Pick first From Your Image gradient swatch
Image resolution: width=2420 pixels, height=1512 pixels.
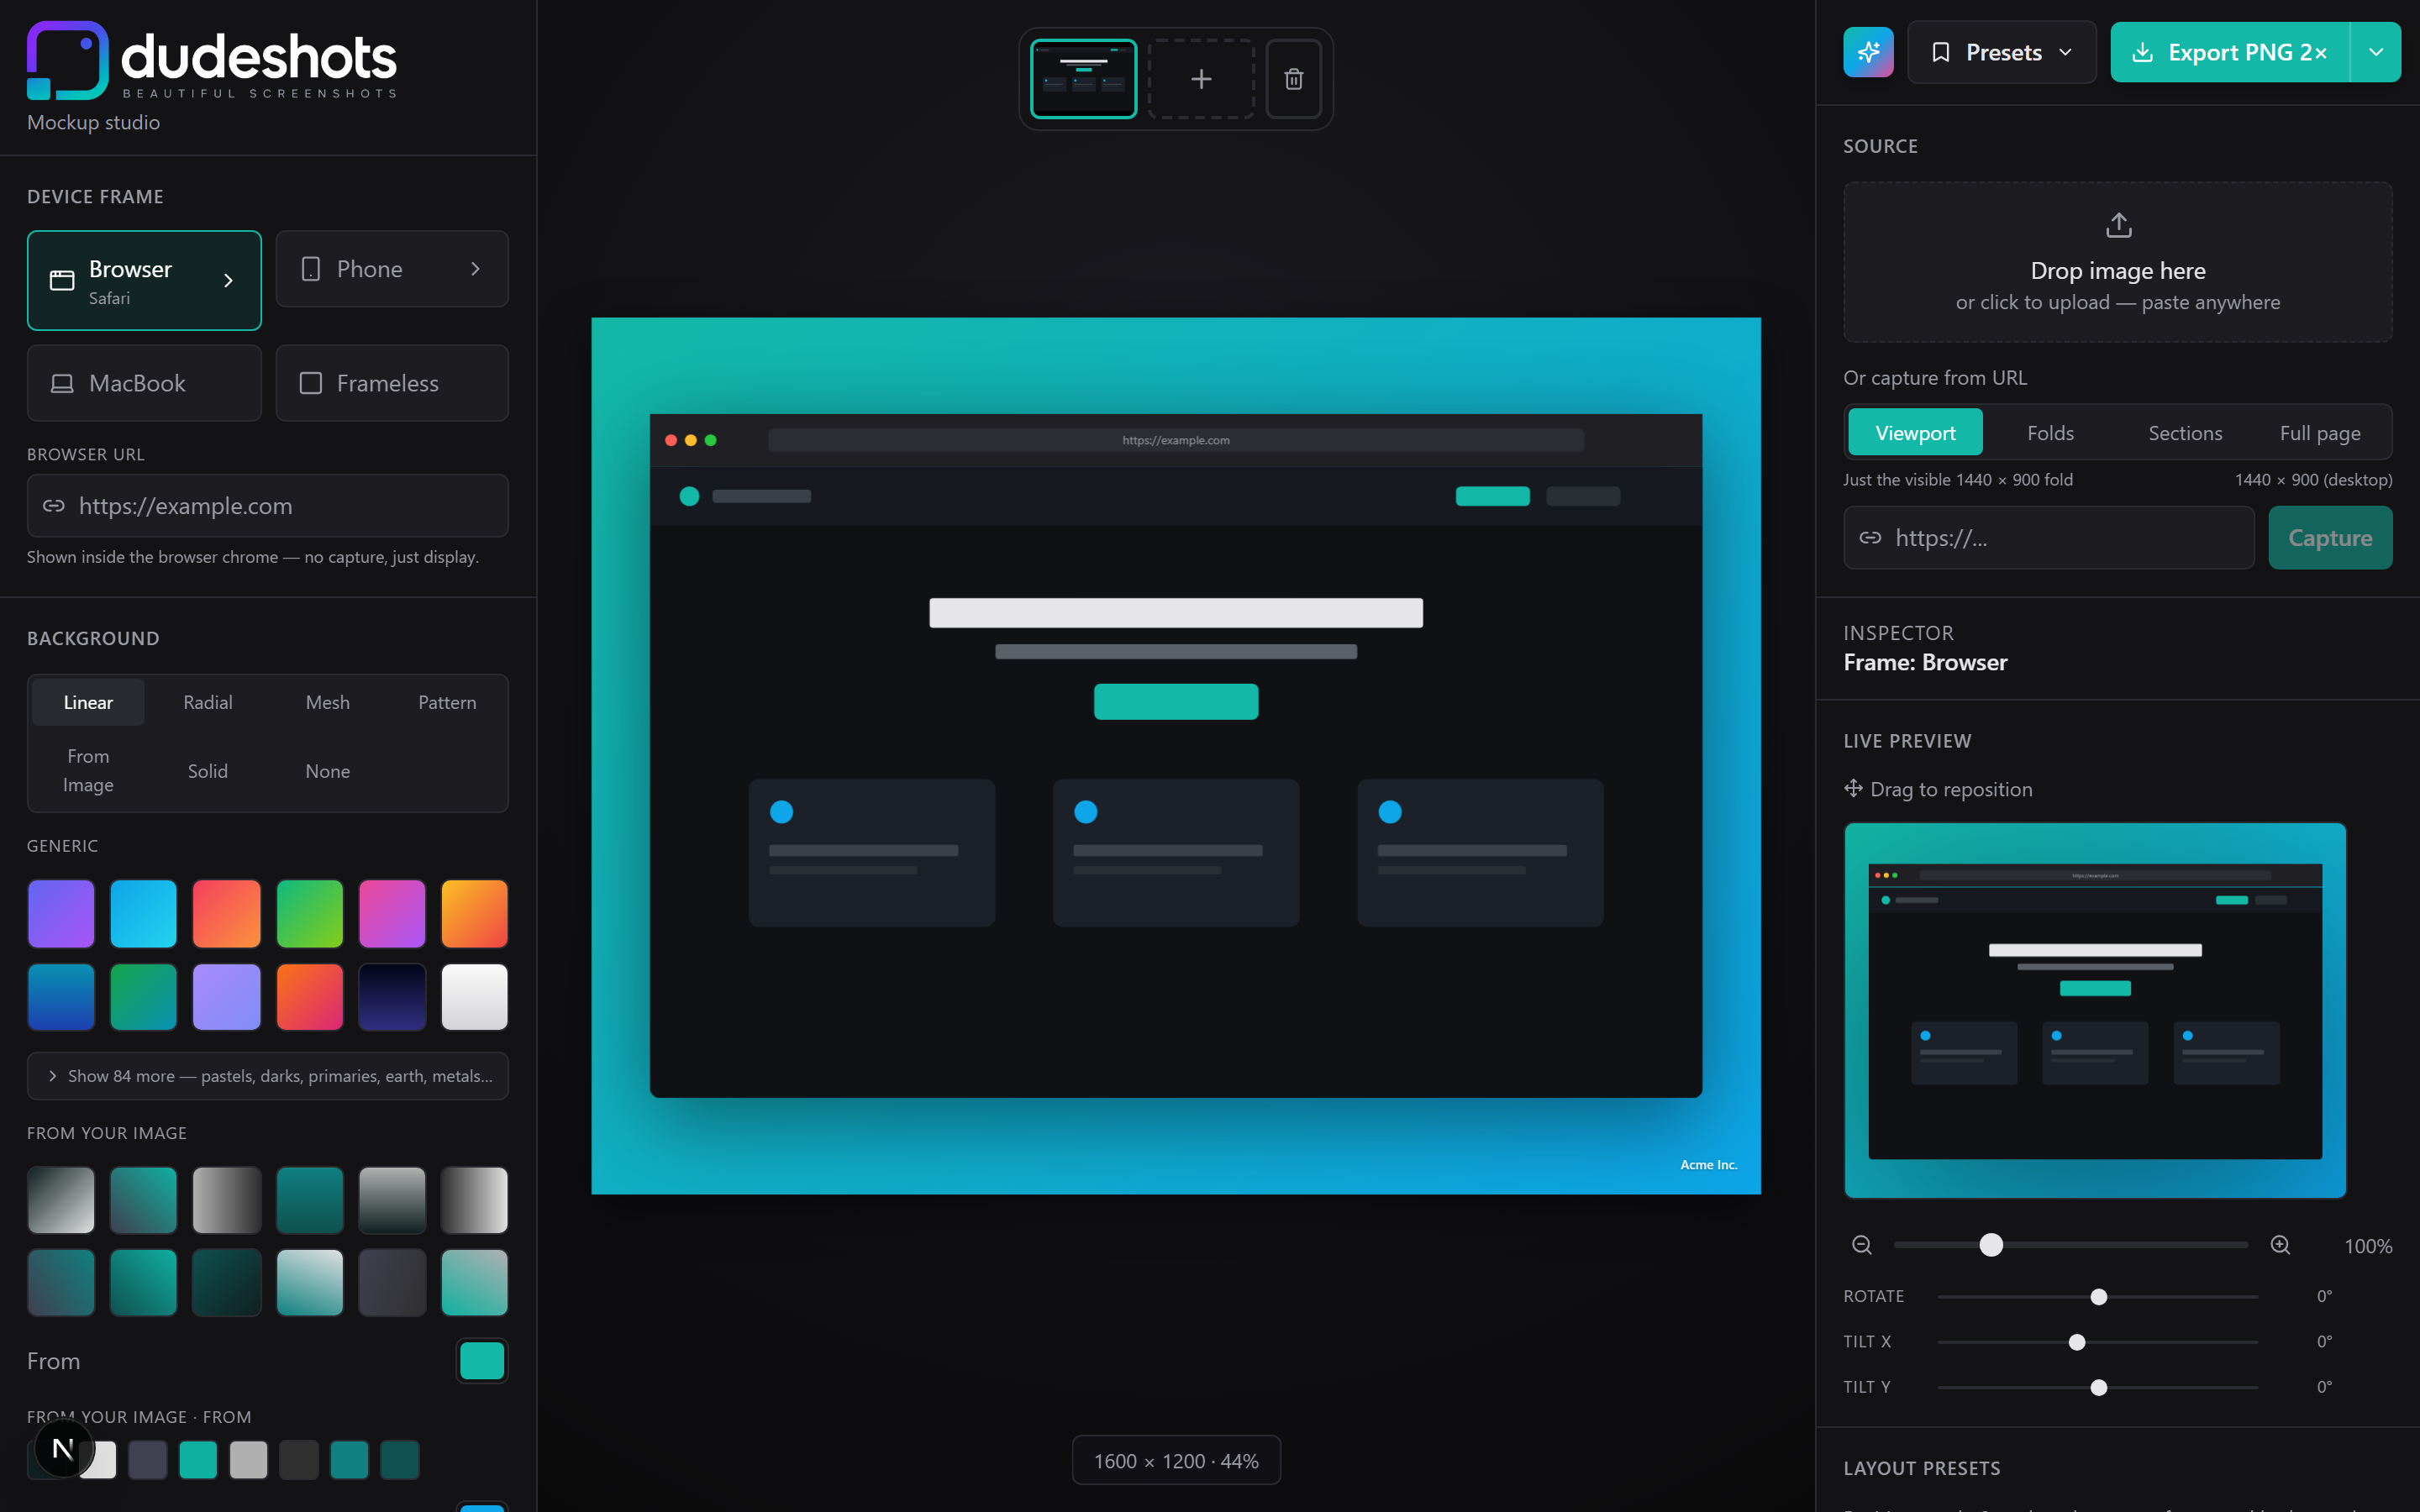click(x=61, y=1200)
